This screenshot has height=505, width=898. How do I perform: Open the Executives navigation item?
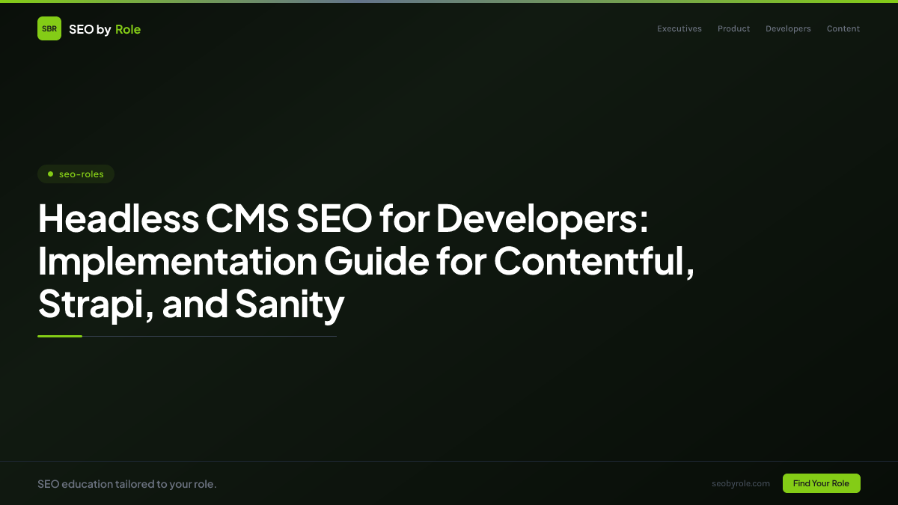coord(679,28)
